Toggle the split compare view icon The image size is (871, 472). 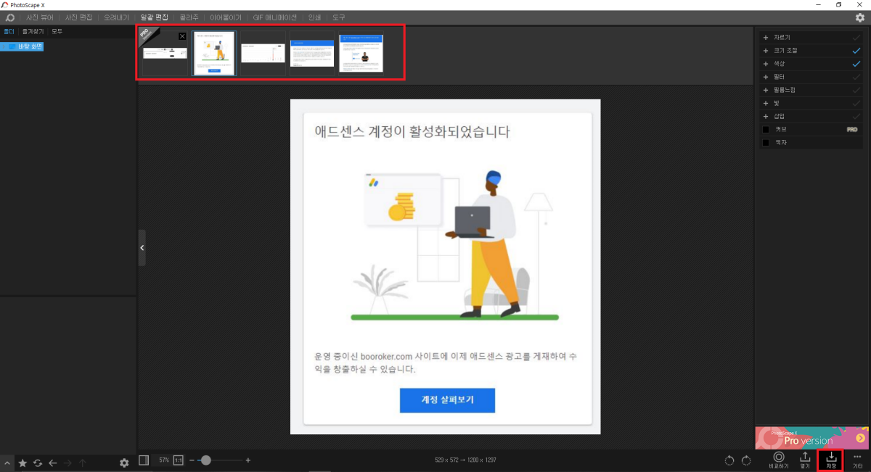pos(144,460)
